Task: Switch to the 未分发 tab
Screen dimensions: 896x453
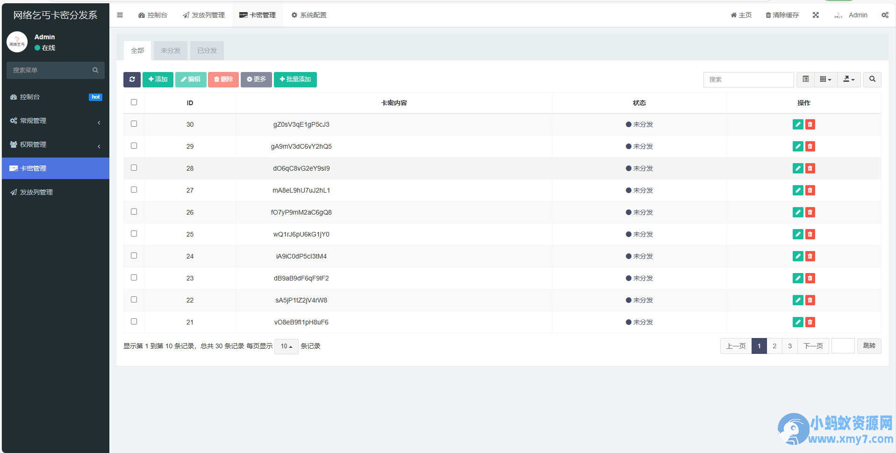Action: click(x=171, y=50)
